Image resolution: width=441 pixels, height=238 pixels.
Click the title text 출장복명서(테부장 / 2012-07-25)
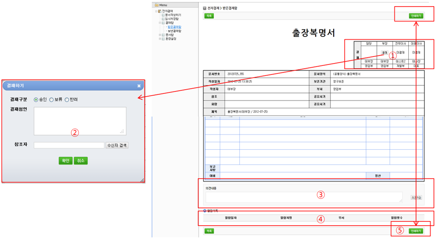click(247, 112)
